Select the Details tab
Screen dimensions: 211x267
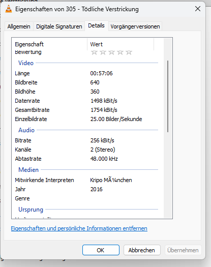click(96, 26)
